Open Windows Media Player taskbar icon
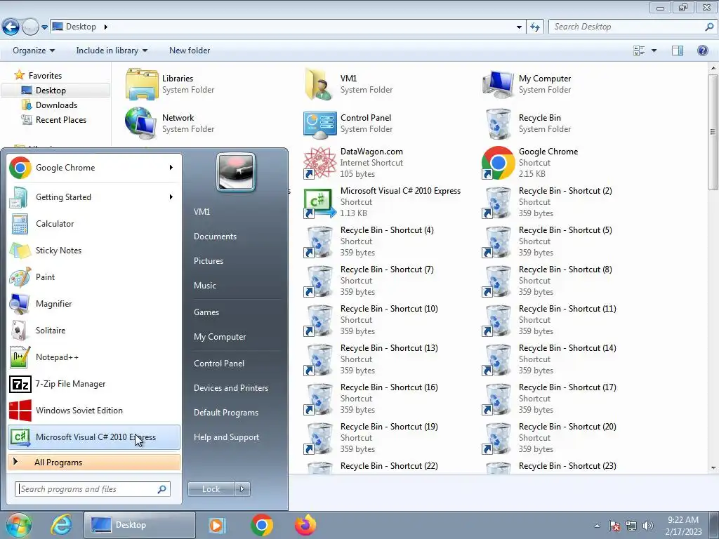This screenshot has width=719, height=539. tap(217, 525)
